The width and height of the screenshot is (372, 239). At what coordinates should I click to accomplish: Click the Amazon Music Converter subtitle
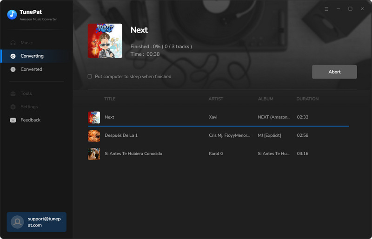coord(38,19)
